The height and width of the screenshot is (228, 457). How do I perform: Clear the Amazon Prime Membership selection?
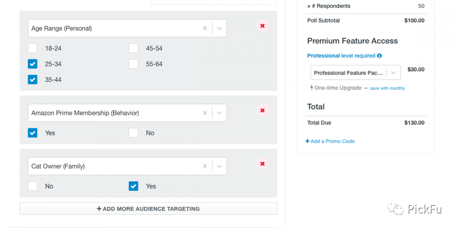point(205,113)
